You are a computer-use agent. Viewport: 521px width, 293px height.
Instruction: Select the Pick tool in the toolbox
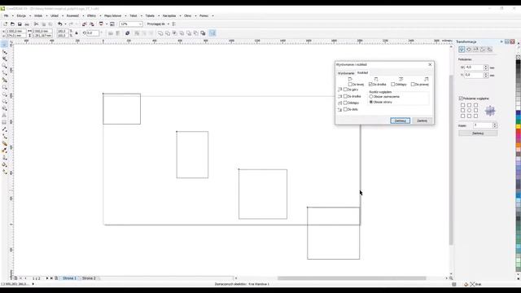pyautogui.click(x=4, y=45)
